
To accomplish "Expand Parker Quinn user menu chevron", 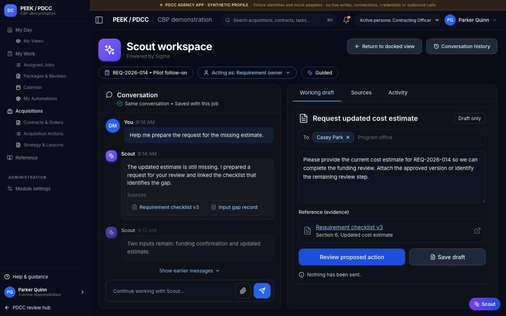I will (495, 20).
